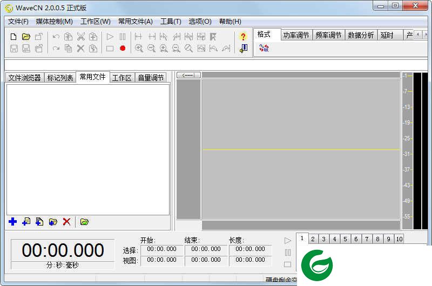Screen dimensions: 432x286
Task: Click the scissors Cut icon
Action: pos(80,37)
